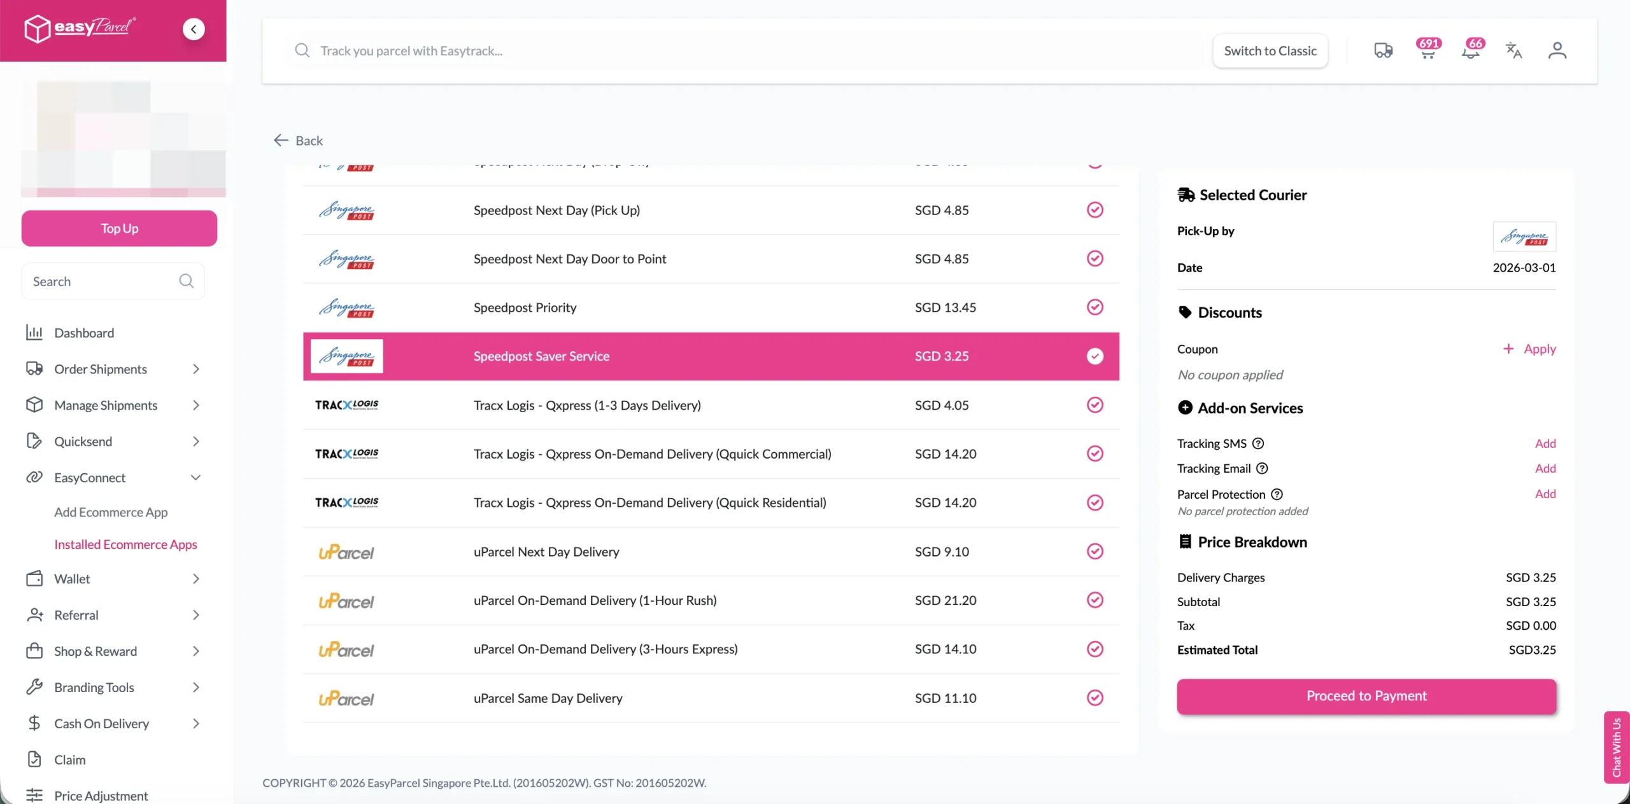Image resolution: width=1630 pixels, height=804 pixels.
Task: Select the Speedpost Priority courier checkmark
Action: 1095,307
